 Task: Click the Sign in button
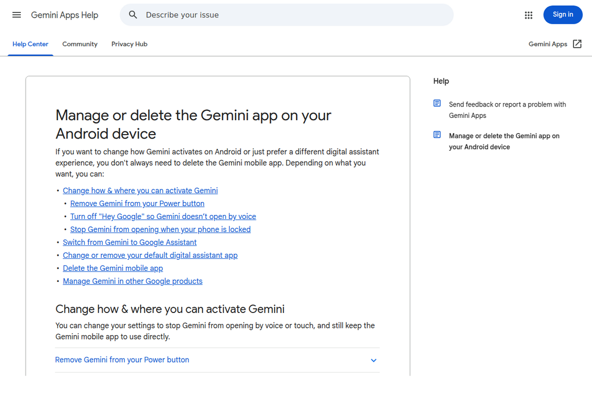[x=563, y=15]
